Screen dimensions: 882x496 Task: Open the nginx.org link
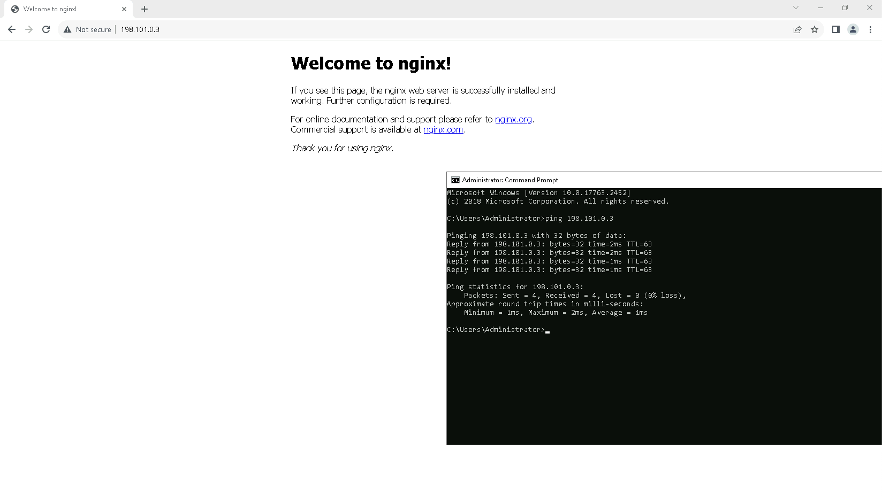click(513, 119)
